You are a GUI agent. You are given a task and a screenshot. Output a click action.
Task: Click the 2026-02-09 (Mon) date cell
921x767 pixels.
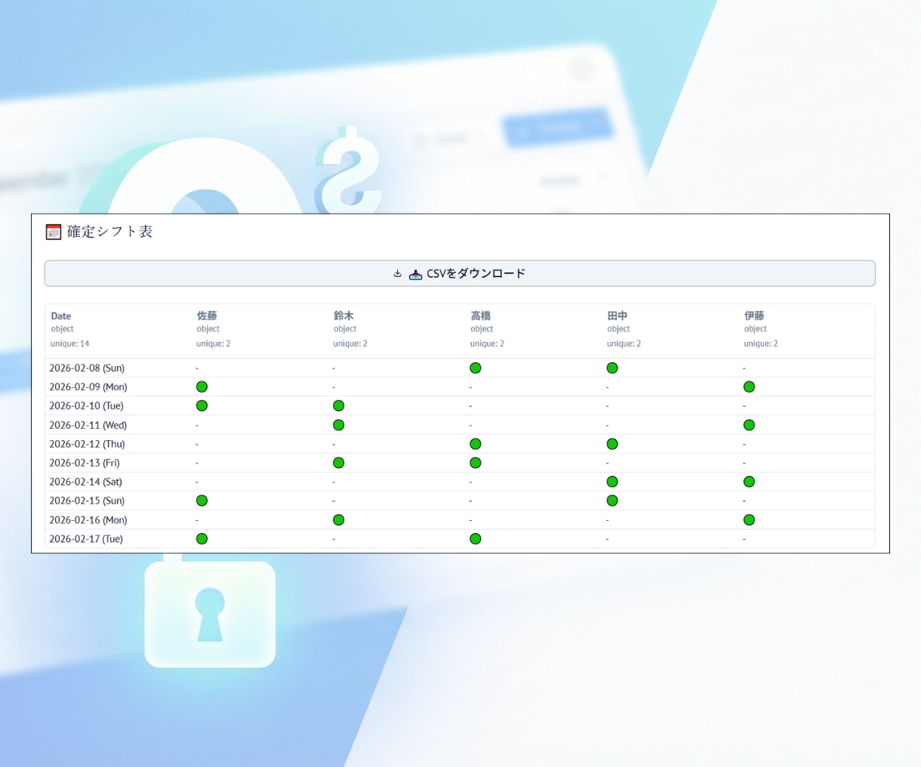click(x=88, y=387)
